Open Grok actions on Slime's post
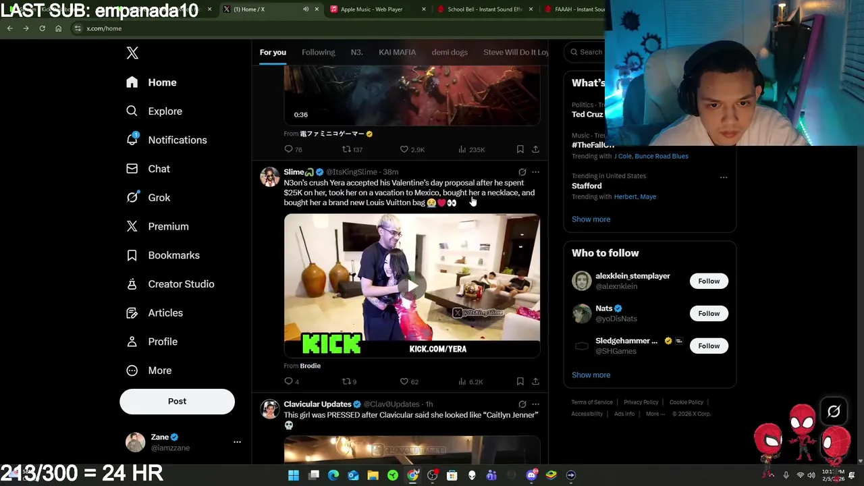The width and height of the screenshot is (864, 486). [x=522, y=172]
